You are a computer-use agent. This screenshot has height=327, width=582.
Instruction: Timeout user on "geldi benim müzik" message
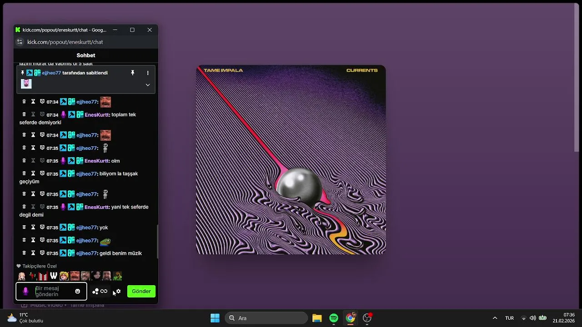(33, 253)
